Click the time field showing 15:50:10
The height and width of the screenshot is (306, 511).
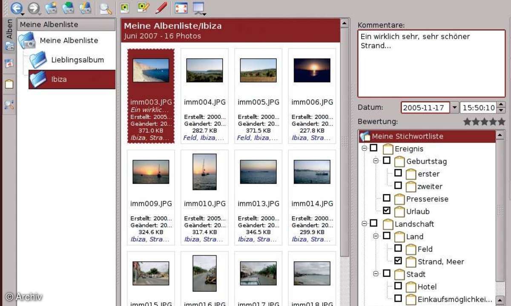pos(479,108)
